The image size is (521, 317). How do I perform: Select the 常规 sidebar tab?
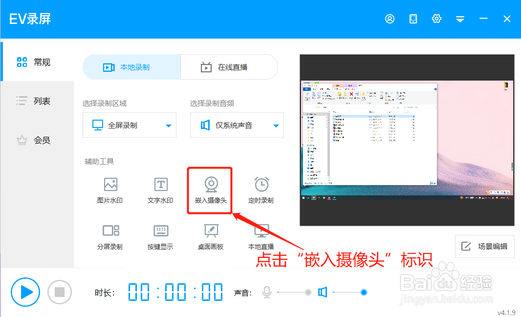(x=37, y=62)
